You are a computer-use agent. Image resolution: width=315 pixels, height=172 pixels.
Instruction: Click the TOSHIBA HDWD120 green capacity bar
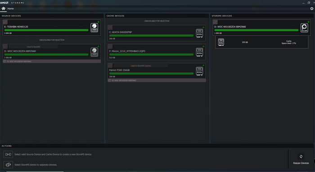pyautogui.click(x=46, y=30)
